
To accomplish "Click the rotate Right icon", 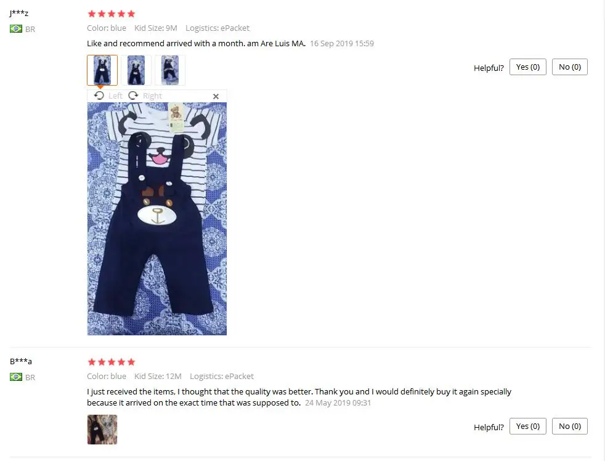I will pyautogui.click(x=133, y=96).
